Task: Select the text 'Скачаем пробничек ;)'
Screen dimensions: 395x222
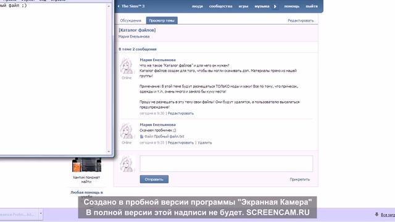Action: pyautogui.click(x=158, y=130)
